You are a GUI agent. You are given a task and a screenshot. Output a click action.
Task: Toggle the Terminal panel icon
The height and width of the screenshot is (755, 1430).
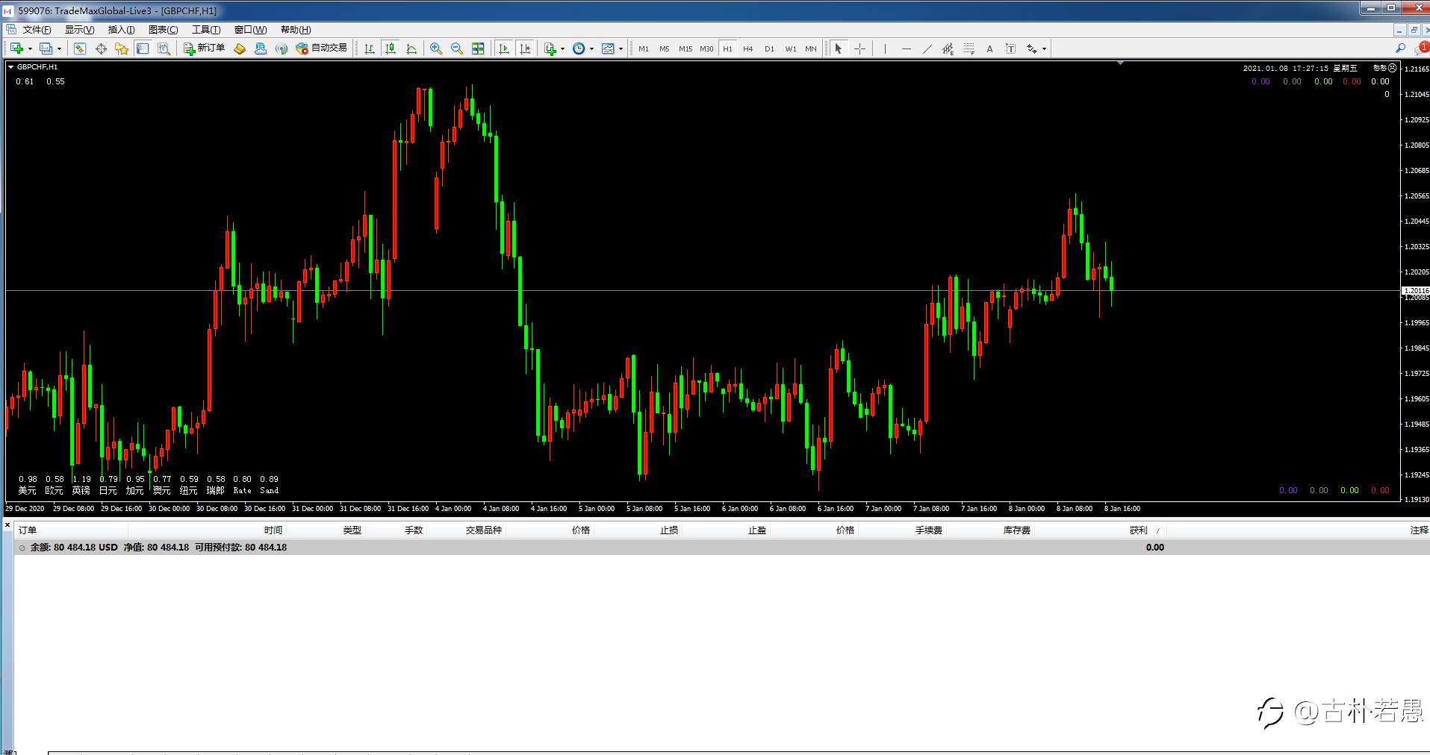(x=143, y=48)
